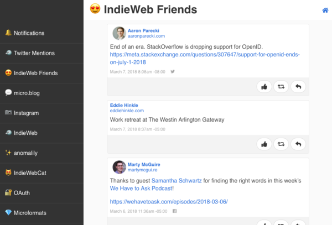Like Aaron Parecki's StackOverflow post
Viewport: 332px width, 225px height.
[x=264, y=87]
